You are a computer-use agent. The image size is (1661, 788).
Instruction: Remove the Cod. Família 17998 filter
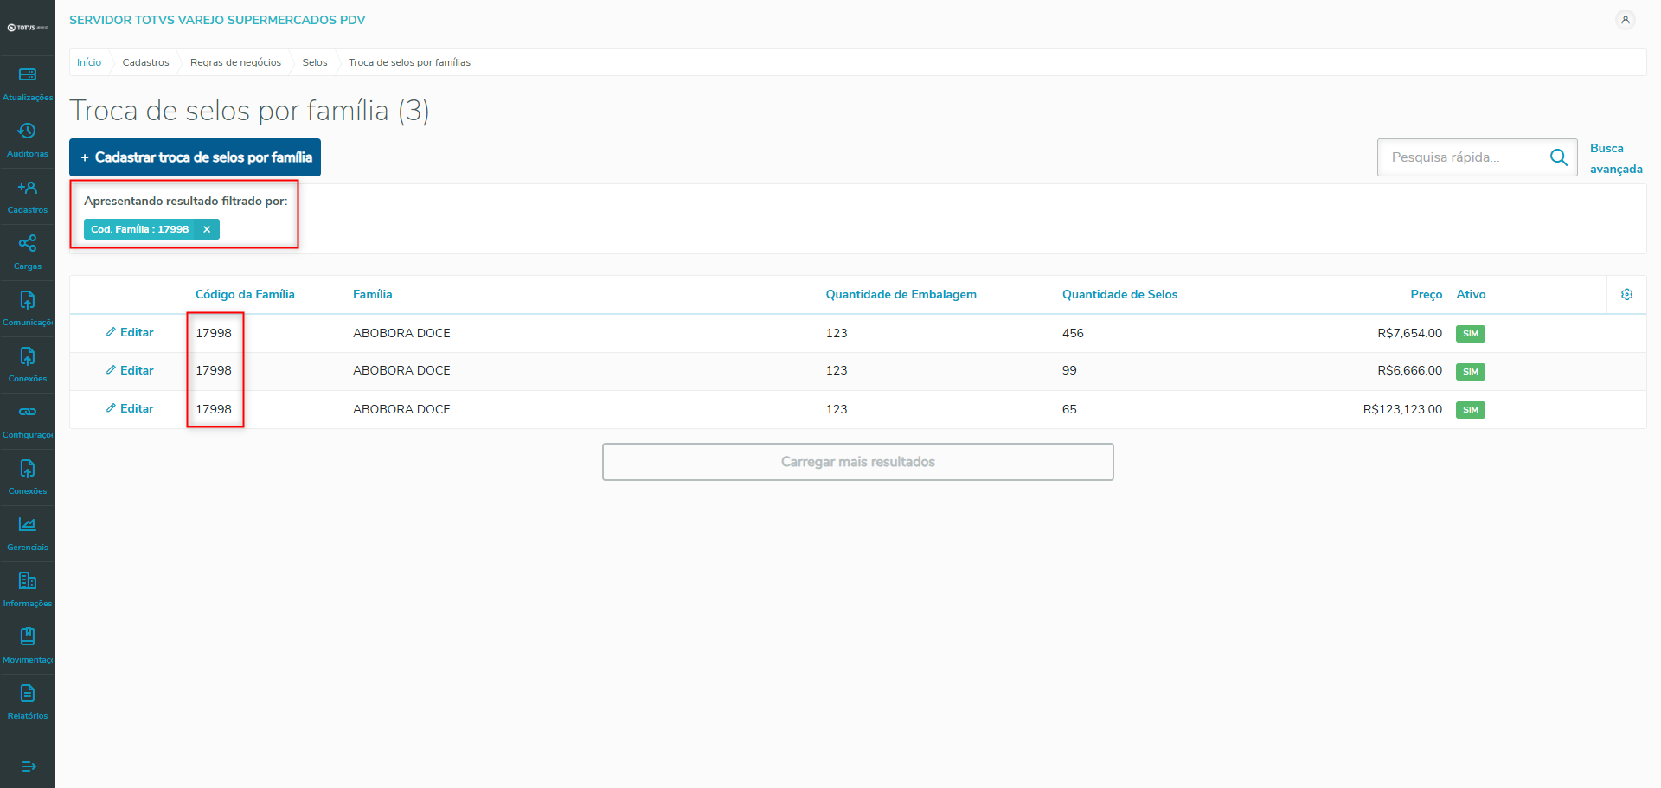pos(207,229)
